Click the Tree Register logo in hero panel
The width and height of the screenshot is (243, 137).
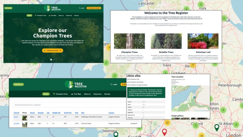[x=52, y=8]
